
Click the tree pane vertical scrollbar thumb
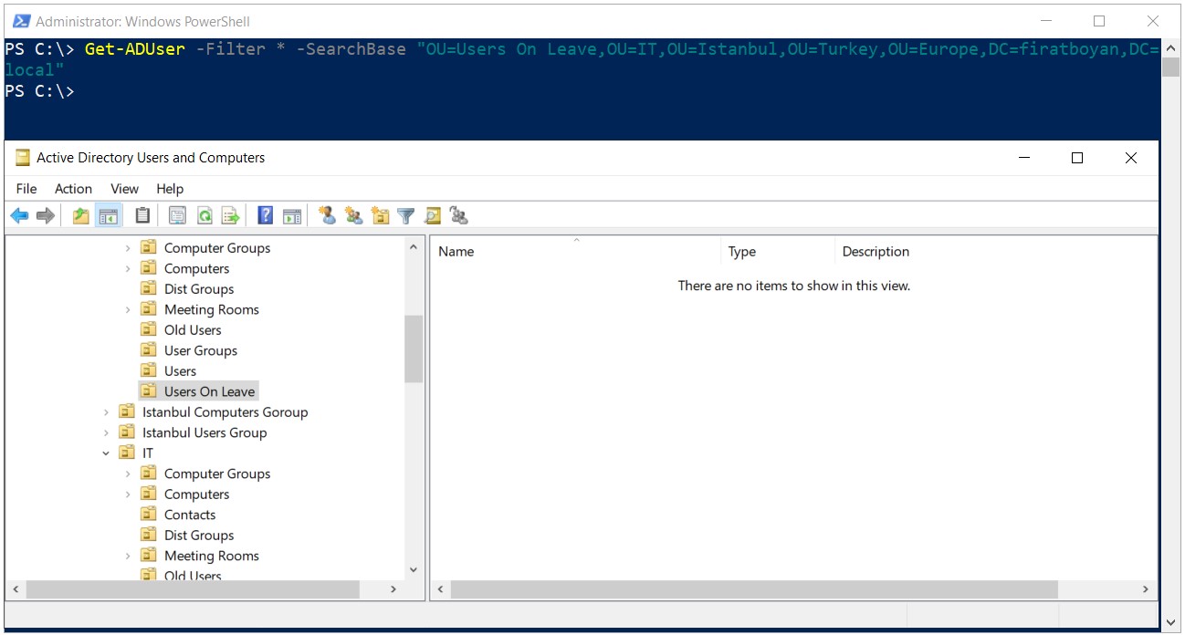[x=414, y=349]
